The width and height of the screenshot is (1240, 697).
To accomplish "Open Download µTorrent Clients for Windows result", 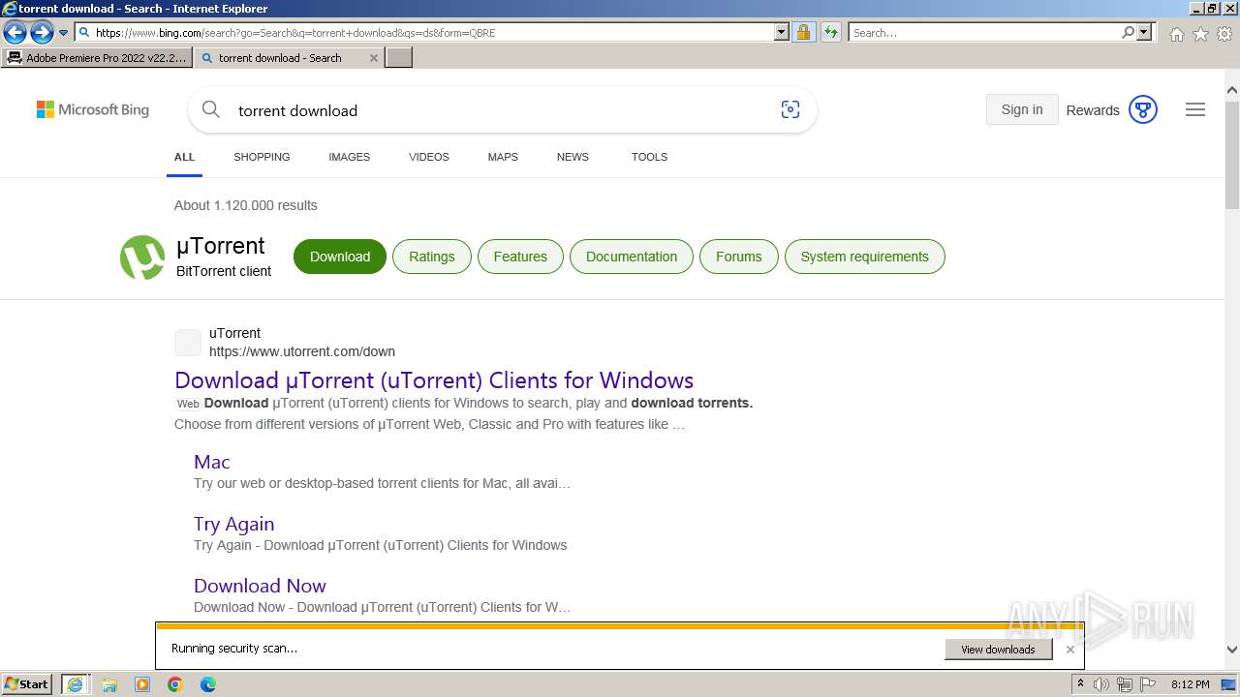I will click(434, 380).
